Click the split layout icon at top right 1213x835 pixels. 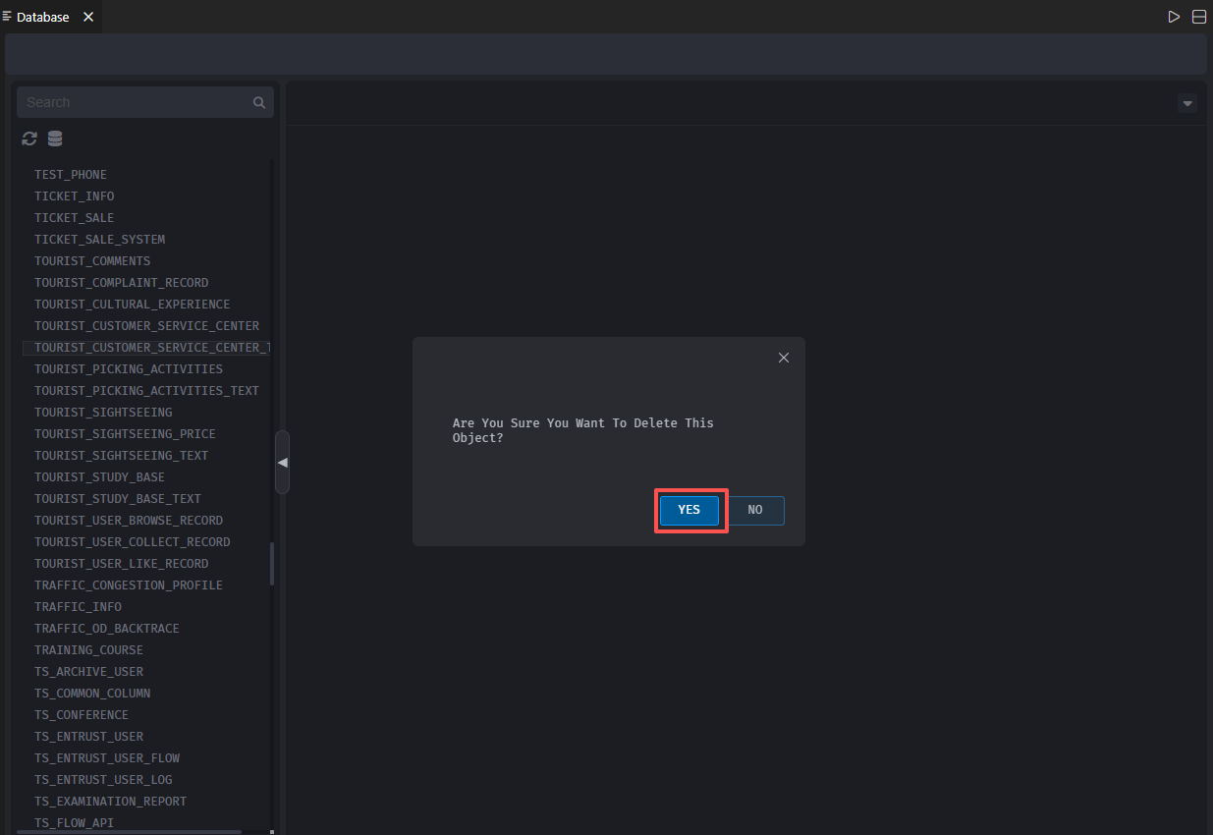click(1199, 17)
